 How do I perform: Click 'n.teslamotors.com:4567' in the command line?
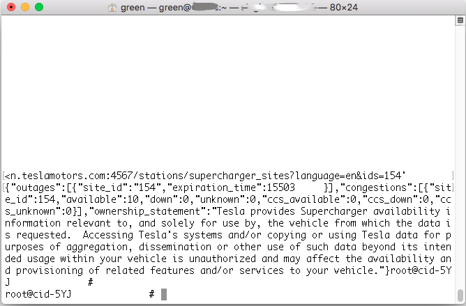click(72, 176)
